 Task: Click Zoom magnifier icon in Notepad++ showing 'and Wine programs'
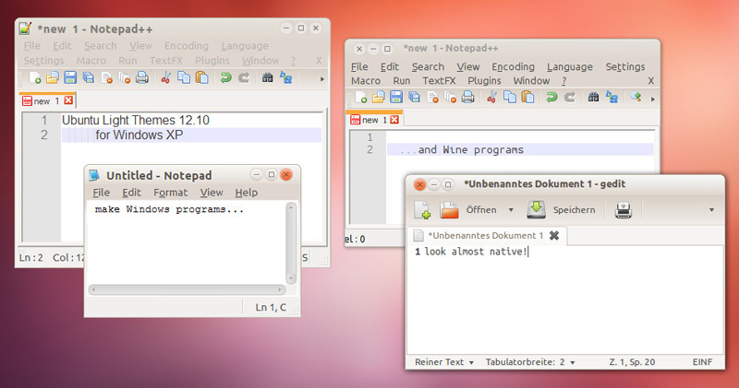coord(636,97)
